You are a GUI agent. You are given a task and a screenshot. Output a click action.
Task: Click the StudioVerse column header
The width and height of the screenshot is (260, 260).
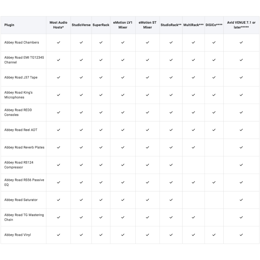pos(81,25)
